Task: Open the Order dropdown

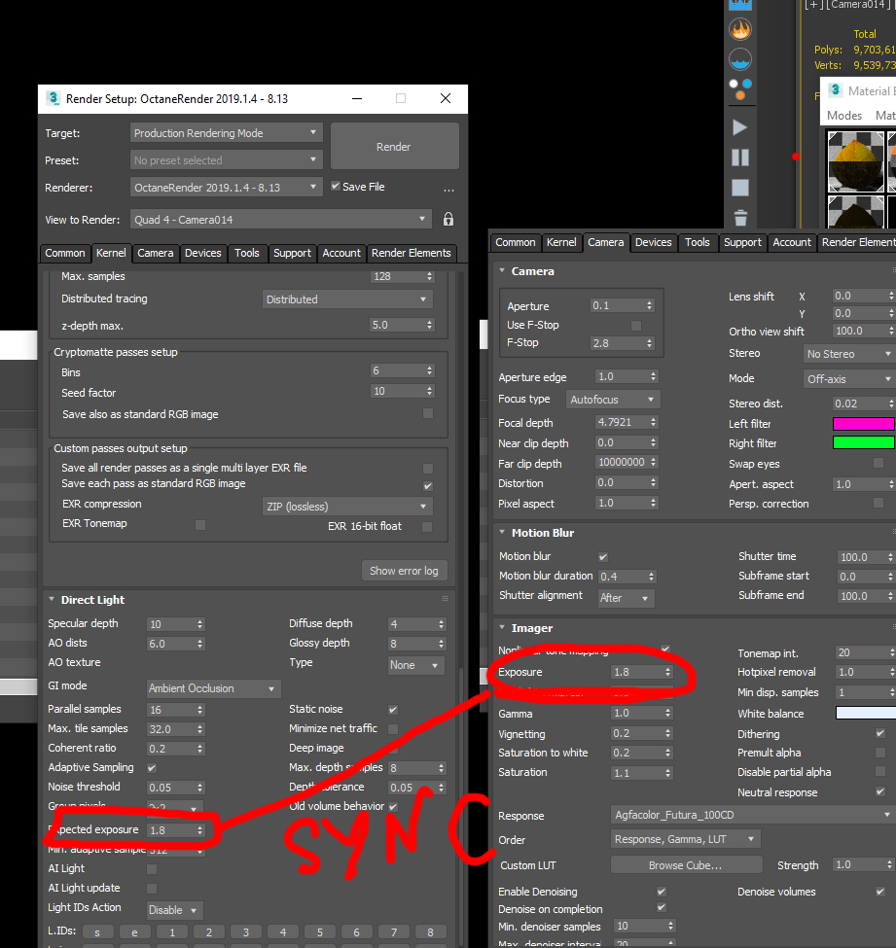Action: (x=685, y=839)
